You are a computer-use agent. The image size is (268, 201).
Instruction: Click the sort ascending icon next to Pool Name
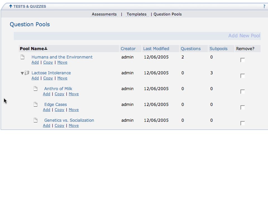click(x=46, y=49)
